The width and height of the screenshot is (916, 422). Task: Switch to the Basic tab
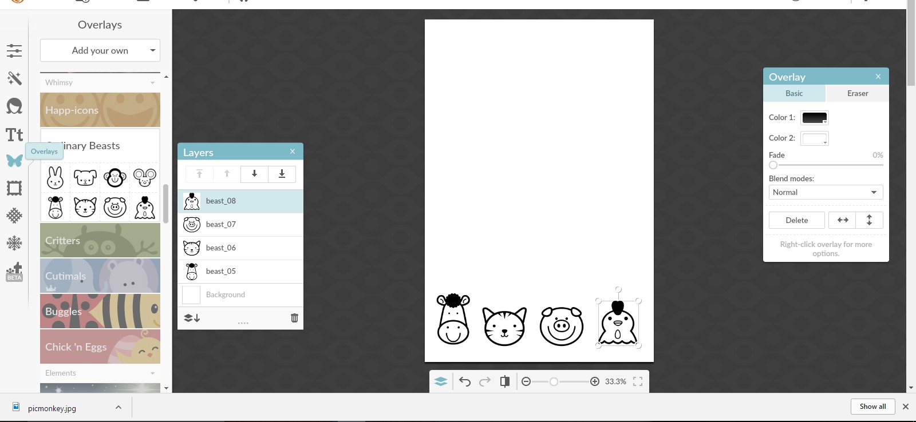point(794,93)
